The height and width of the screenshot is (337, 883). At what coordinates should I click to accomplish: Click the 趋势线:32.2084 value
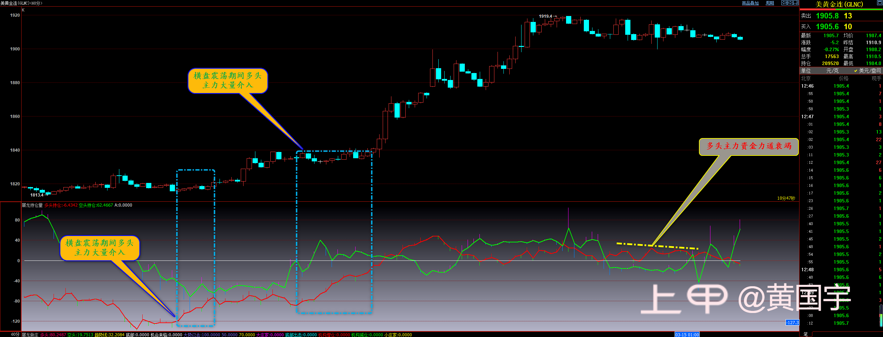109,335
